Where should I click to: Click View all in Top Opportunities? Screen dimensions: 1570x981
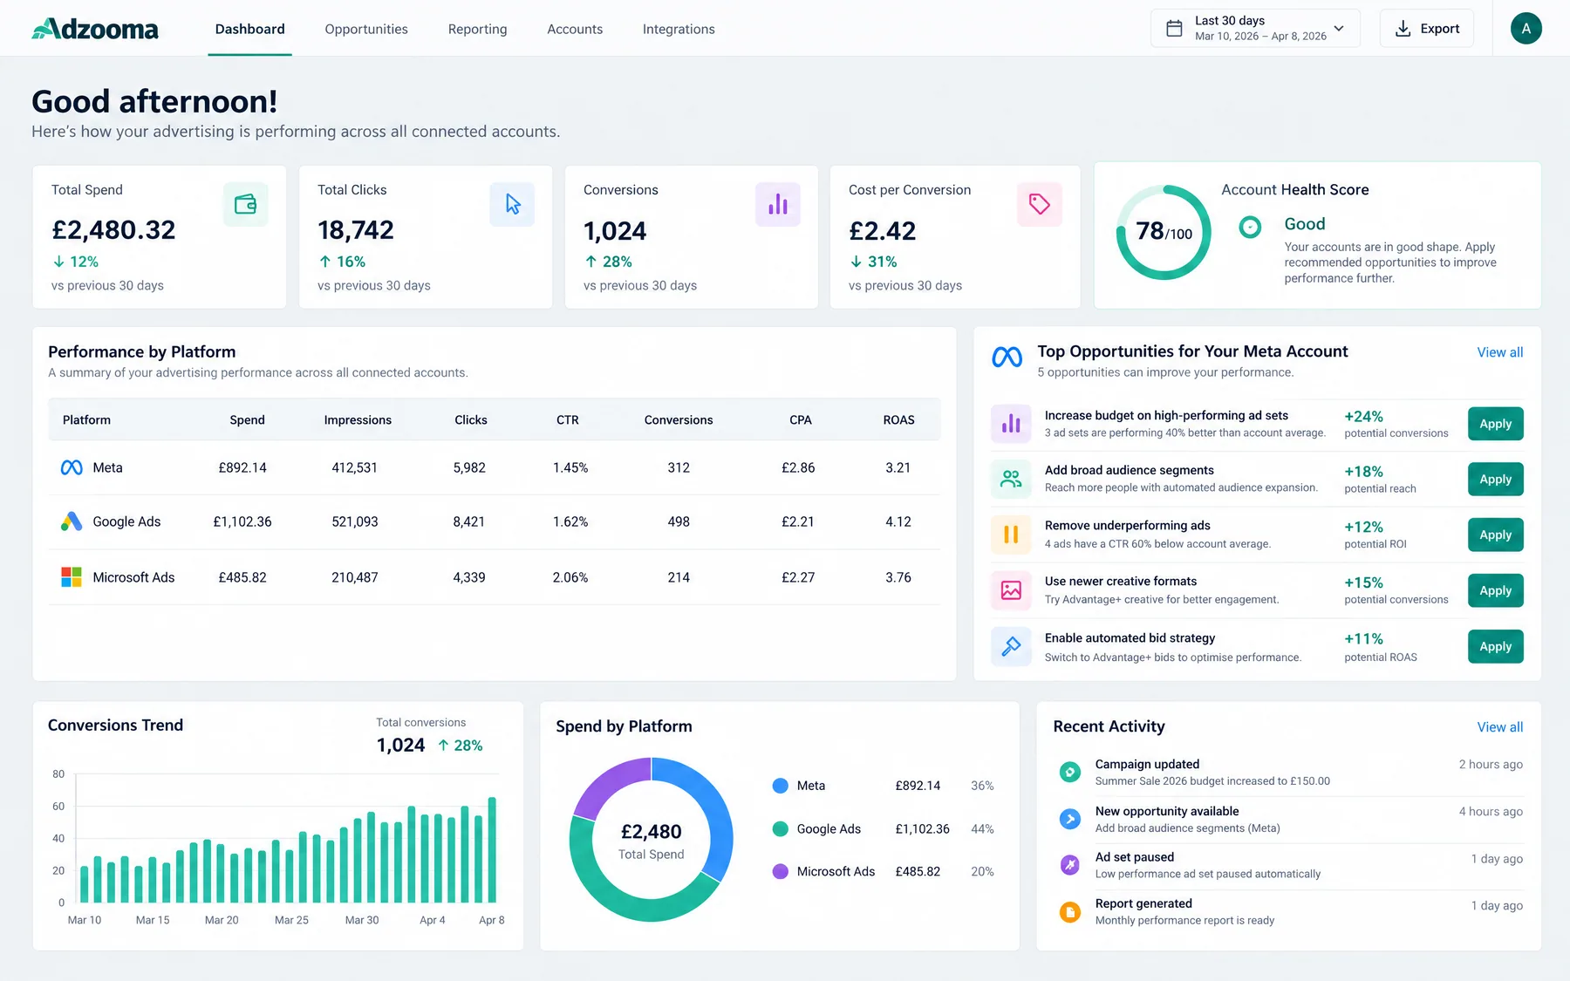point(1499,352)
